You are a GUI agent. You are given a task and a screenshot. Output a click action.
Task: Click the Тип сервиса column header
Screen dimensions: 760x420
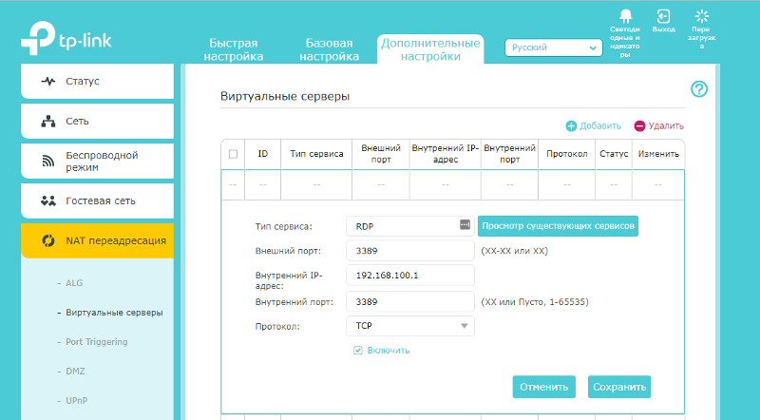316,154
